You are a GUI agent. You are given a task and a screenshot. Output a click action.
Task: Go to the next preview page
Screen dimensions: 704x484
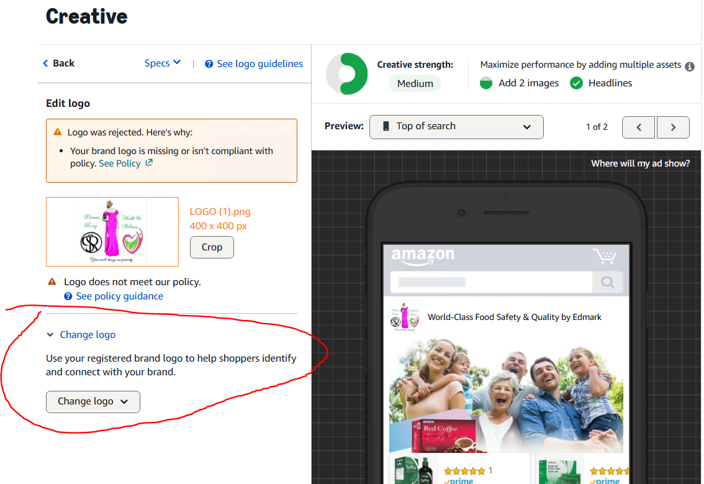click(674, 127)
